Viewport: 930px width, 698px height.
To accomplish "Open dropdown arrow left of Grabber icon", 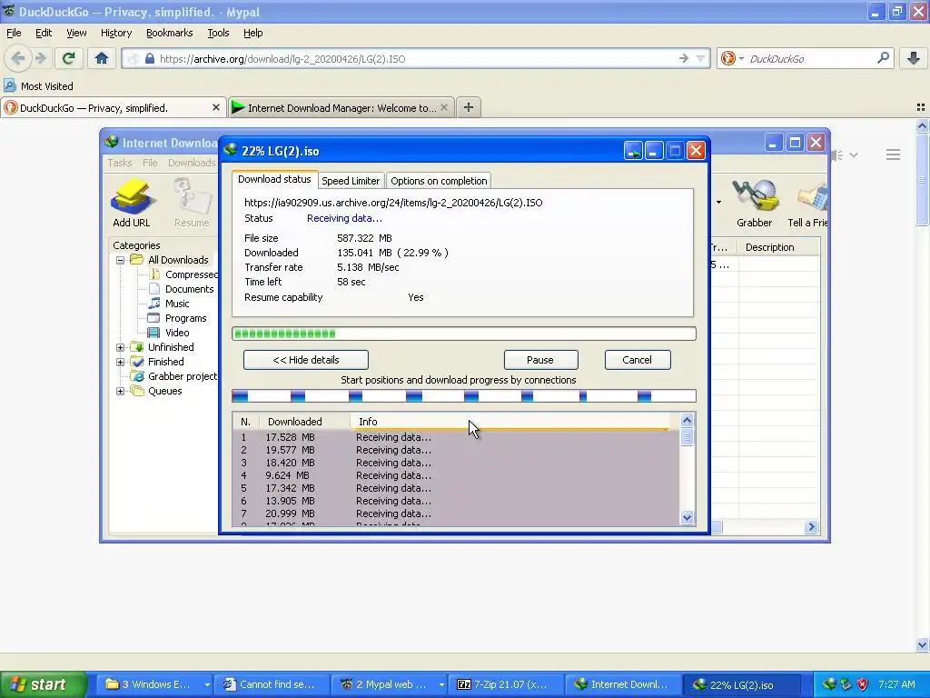I will coord(719,202).
